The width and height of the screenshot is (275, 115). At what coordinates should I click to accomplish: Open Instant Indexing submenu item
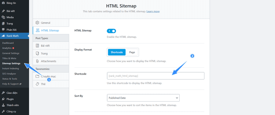(10, 69)
